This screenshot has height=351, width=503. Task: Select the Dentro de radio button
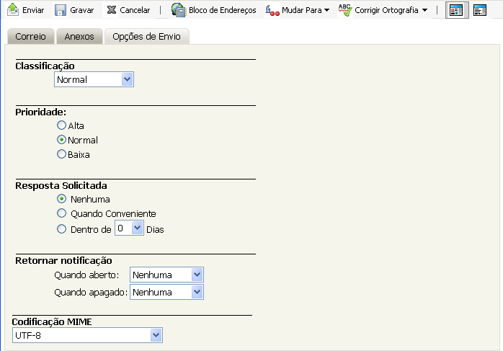click(x=61, y=229)
